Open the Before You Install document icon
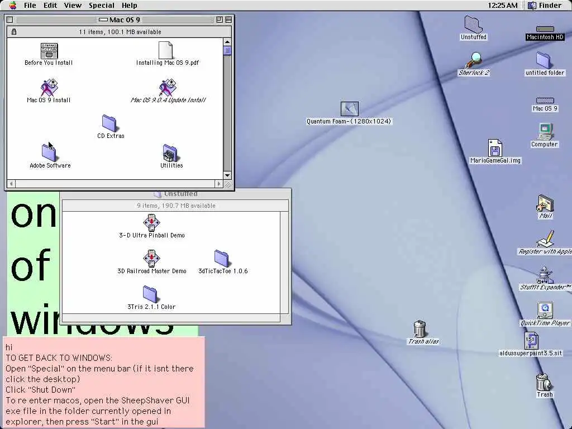572x429 pixels. 49,50
